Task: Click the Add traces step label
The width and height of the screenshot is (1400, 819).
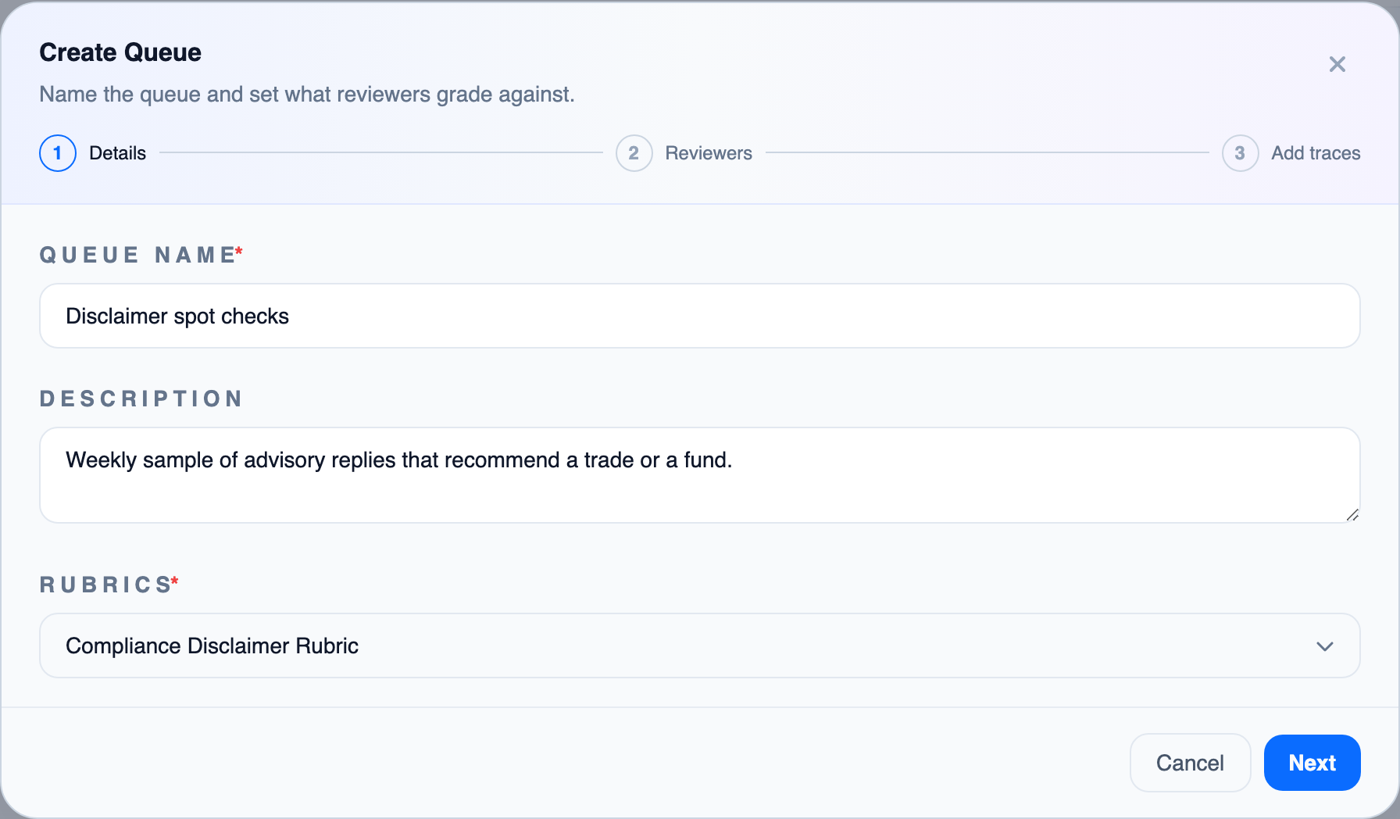Action: click(x=1316, y=153)
